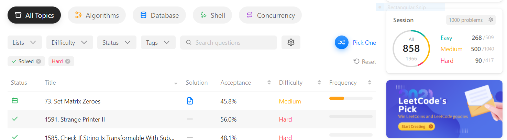Viewport: 507px width, 140px height.
Task: Click the calendar status icon for problem 73
Action: click(x=15, y=101)
